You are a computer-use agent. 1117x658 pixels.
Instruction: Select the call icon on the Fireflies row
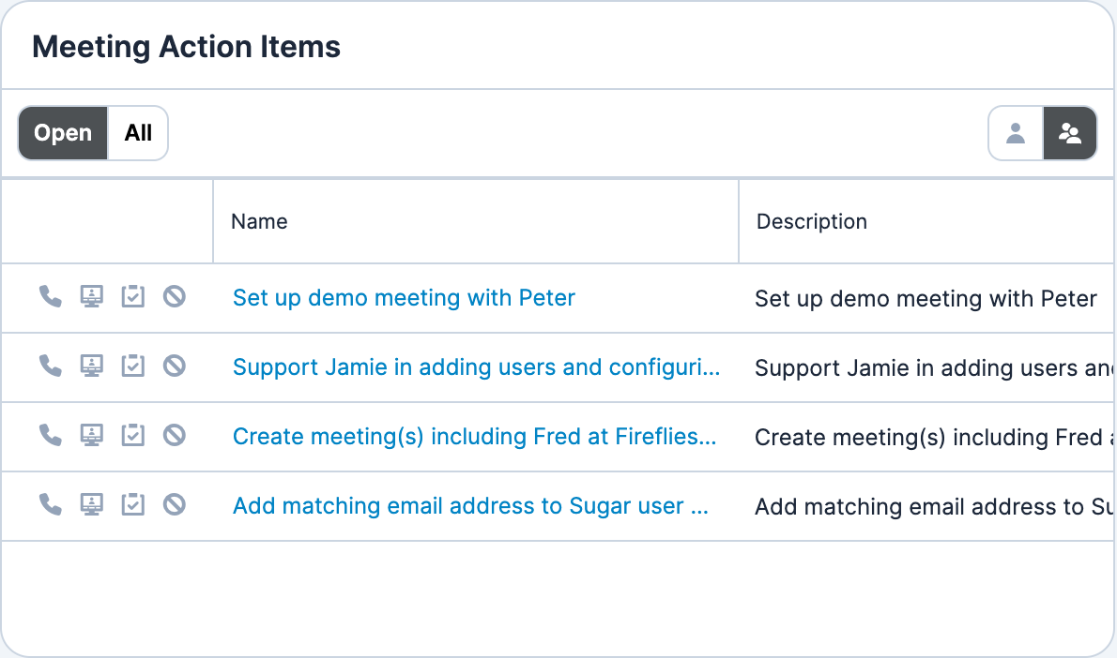click(x=50, y=435)
